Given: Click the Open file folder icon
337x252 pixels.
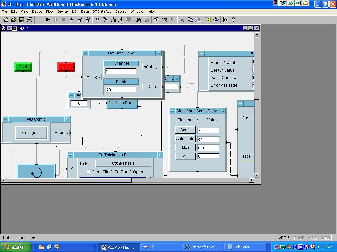Looking at the screenshot, I should (14, 20).
